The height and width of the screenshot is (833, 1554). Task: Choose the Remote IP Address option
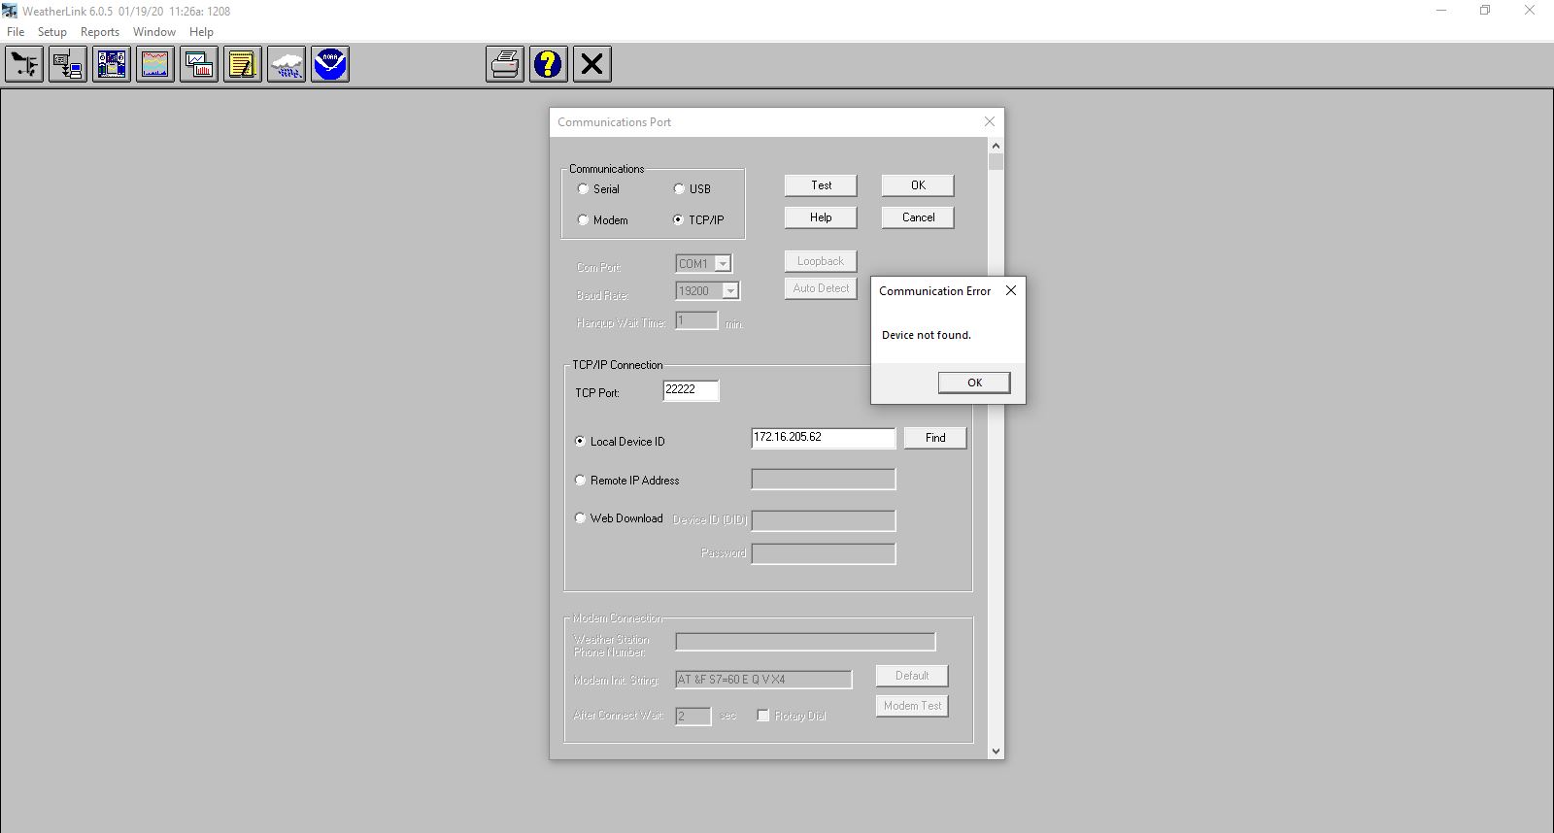(581, 481)
